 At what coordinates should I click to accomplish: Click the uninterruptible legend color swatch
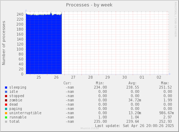6,113
